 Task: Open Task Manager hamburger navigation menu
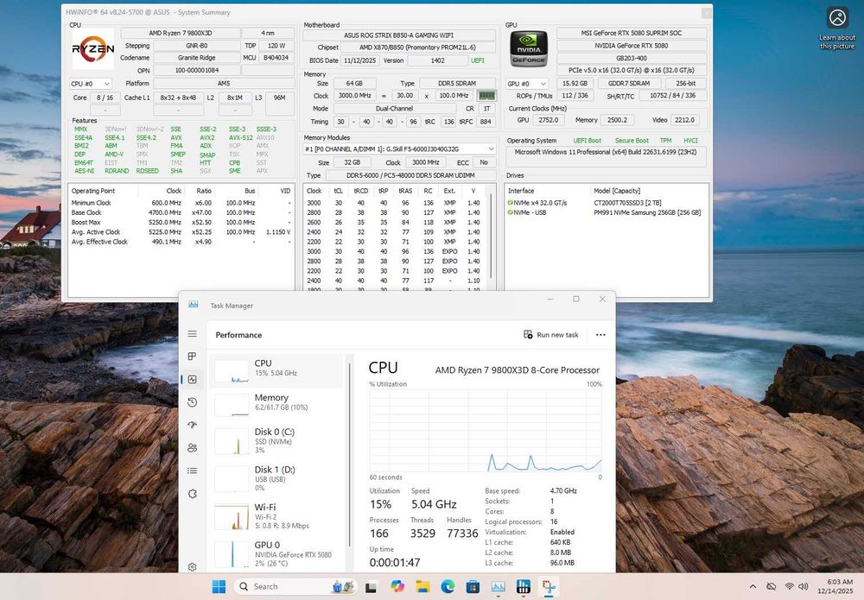pyautogui.click(x=193, y=333)
